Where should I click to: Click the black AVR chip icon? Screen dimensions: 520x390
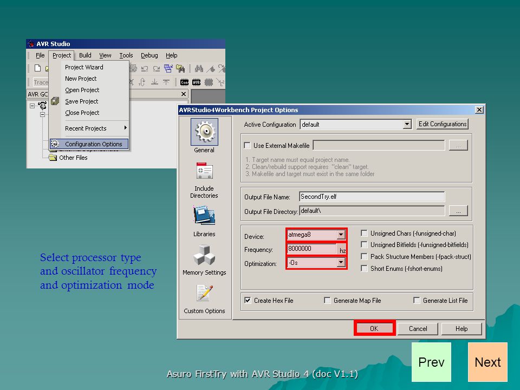196,82
